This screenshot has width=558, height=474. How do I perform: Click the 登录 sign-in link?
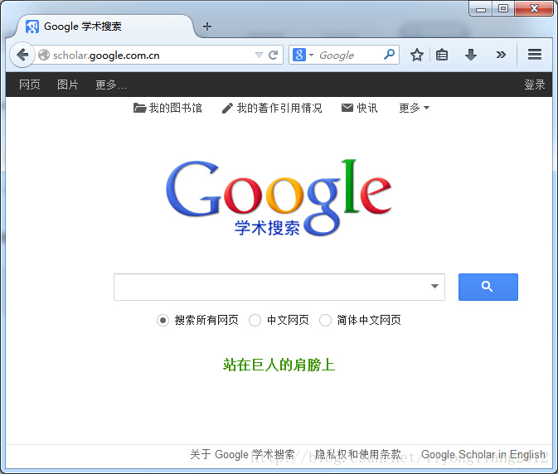534,85
